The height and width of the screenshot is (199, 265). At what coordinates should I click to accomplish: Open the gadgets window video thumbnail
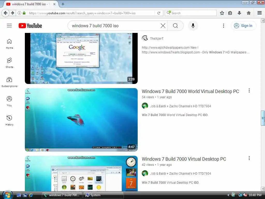(81, 173)
